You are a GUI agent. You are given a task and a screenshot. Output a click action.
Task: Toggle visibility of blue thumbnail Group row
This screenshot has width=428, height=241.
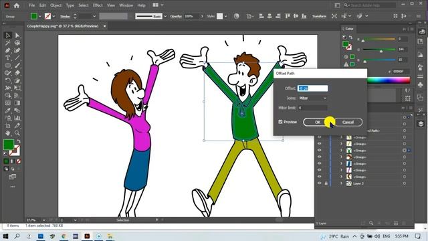coord(320,163)
